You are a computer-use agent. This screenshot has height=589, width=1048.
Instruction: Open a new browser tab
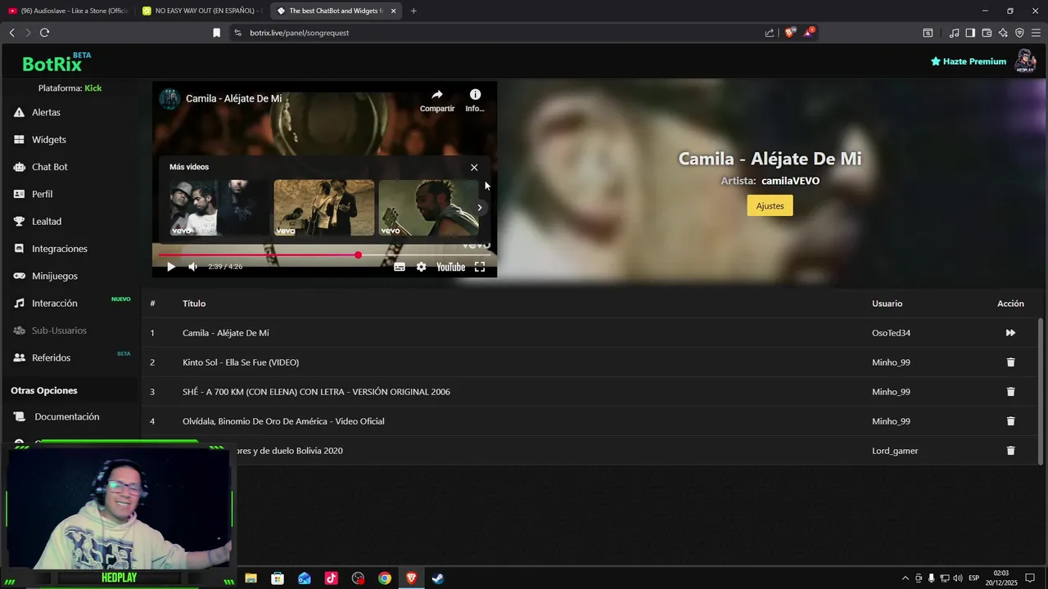tap(413, 11)
